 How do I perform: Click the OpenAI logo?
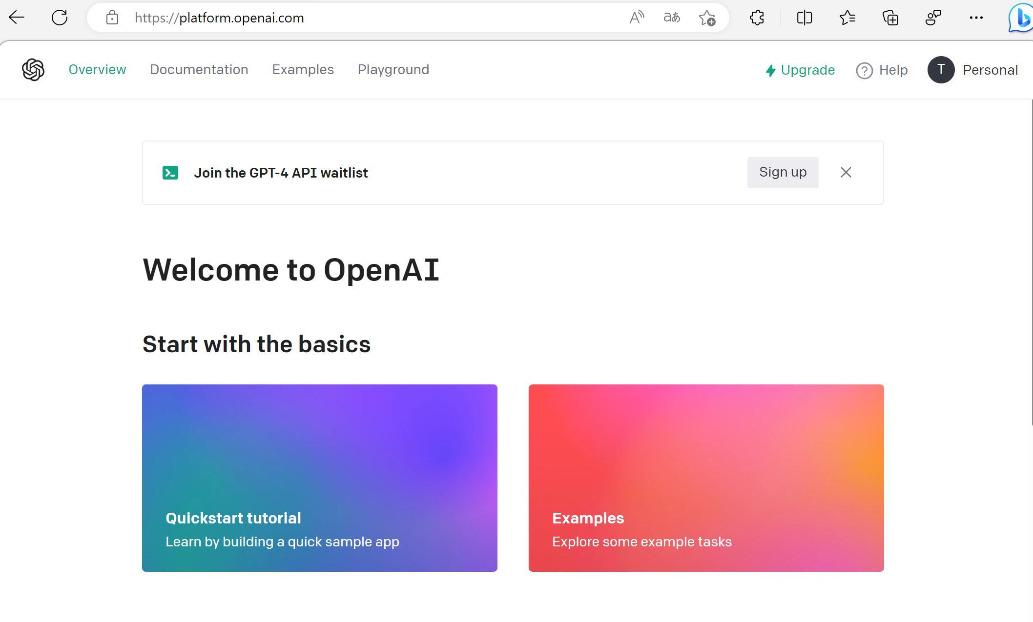click(33, 70)
